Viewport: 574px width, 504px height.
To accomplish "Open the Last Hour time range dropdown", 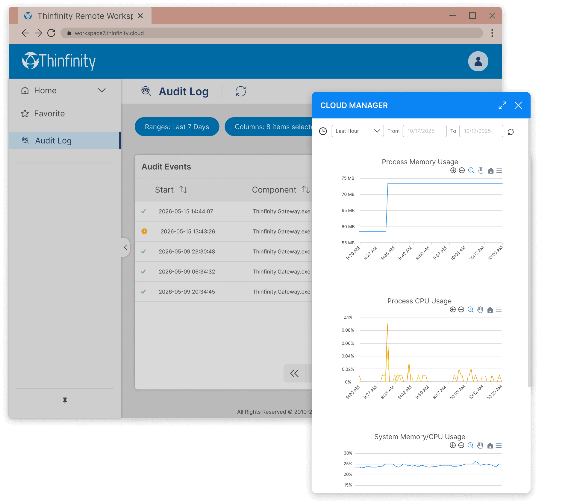I will [358, 131].
